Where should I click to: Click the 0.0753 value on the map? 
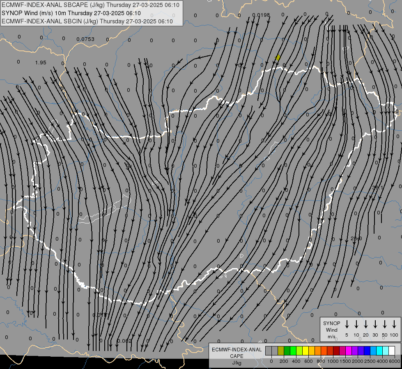click(85, 39)
